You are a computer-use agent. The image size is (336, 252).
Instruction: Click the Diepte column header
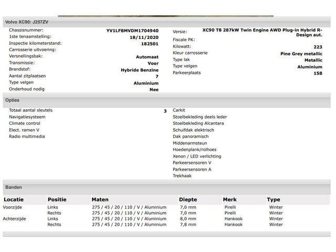tap(188, 199)
